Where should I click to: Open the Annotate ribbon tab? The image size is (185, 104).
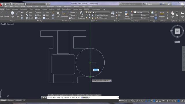[x=15, y=9]
